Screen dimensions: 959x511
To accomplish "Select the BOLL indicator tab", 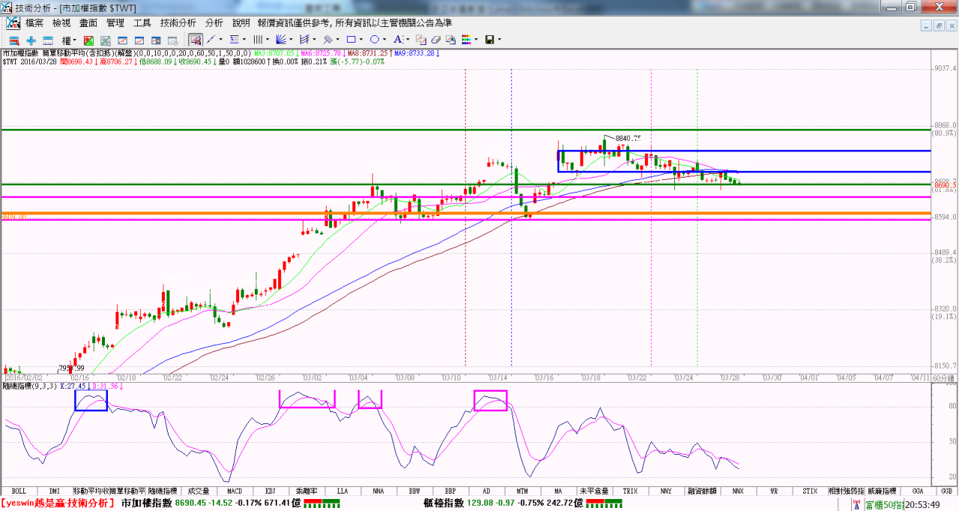I will 19,491.
